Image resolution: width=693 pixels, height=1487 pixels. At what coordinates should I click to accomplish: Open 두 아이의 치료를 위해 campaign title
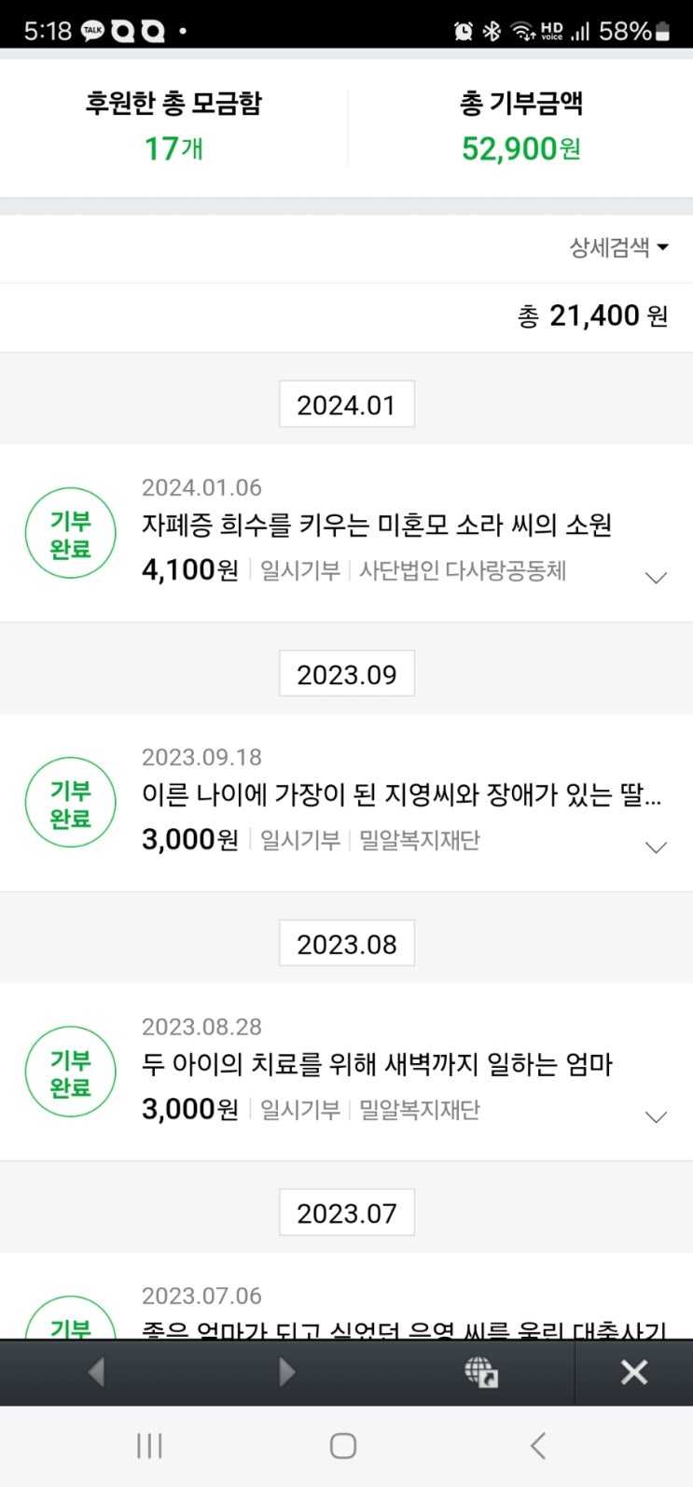377,1064
